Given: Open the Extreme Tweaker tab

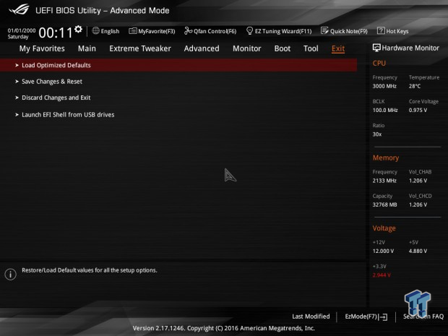Looking at the screenshot, I should pos(140,48).
